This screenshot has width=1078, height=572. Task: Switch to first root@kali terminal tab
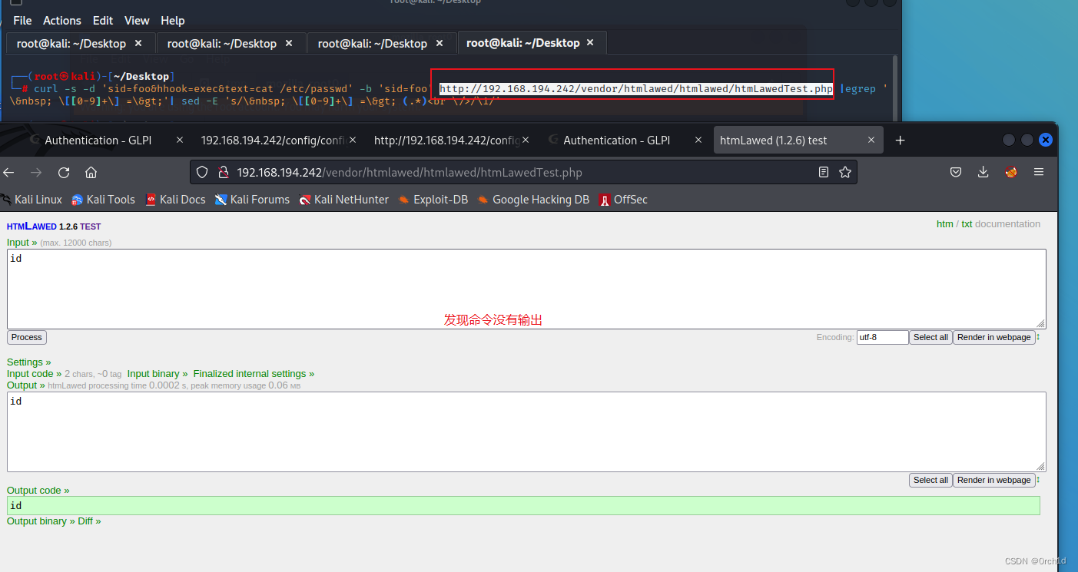click(x=80, y=43)
